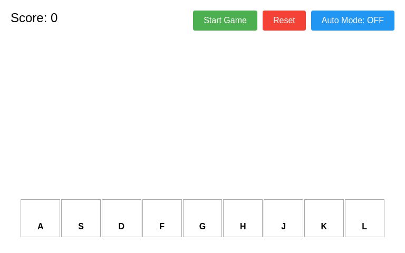Screen dimensions: 405x253
Task: Click the Reset button to clear score
Action: click(x=284, y=21)
